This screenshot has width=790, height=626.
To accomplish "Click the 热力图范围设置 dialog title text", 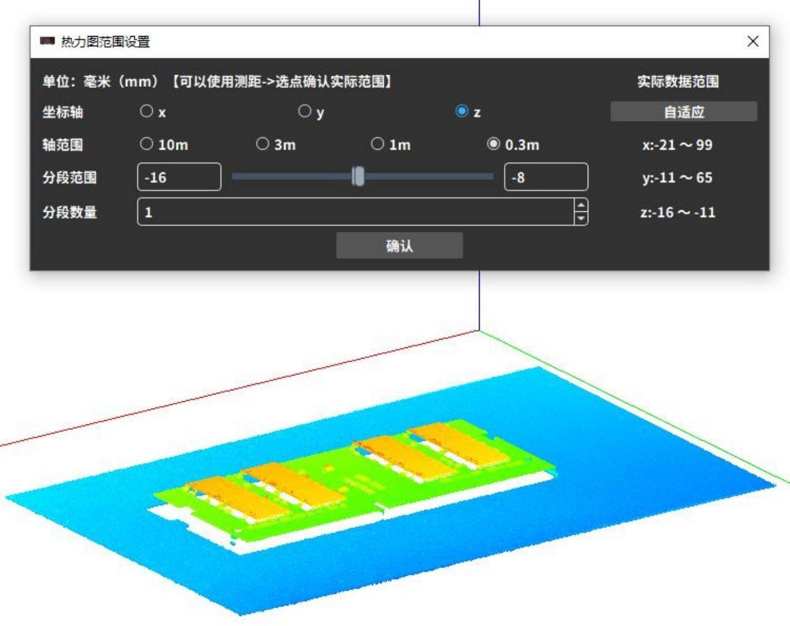I will click(x=105, y=42).
